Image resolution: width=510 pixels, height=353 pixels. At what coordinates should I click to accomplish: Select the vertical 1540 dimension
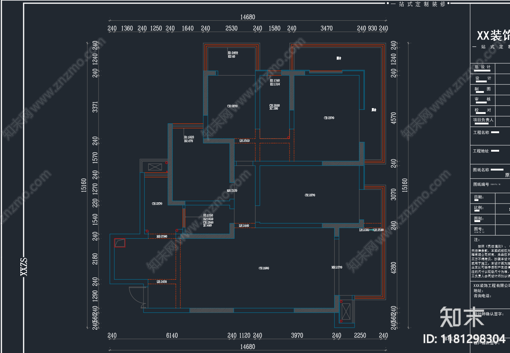click(x=95, y=219)
